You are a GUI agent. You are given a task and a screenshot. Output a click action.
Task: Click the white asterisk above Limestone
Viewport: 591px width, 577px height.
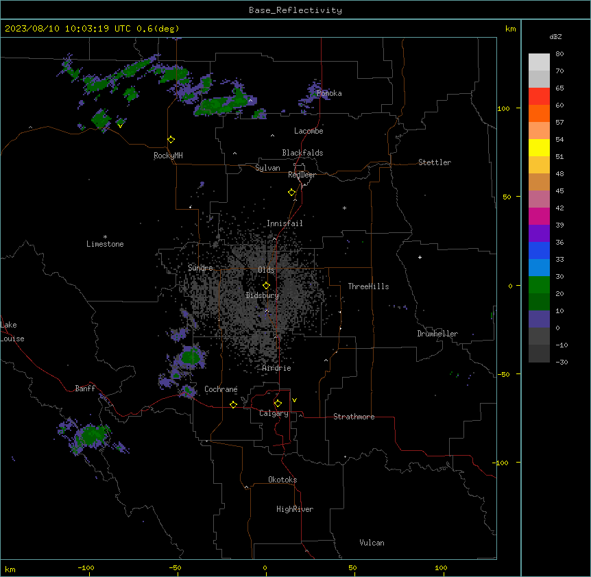tap(105, 237)
